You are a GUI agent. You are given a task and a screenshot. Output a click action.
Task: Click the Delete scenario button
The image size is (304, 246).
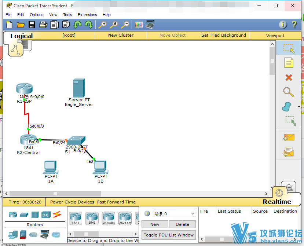coord(182,224)
